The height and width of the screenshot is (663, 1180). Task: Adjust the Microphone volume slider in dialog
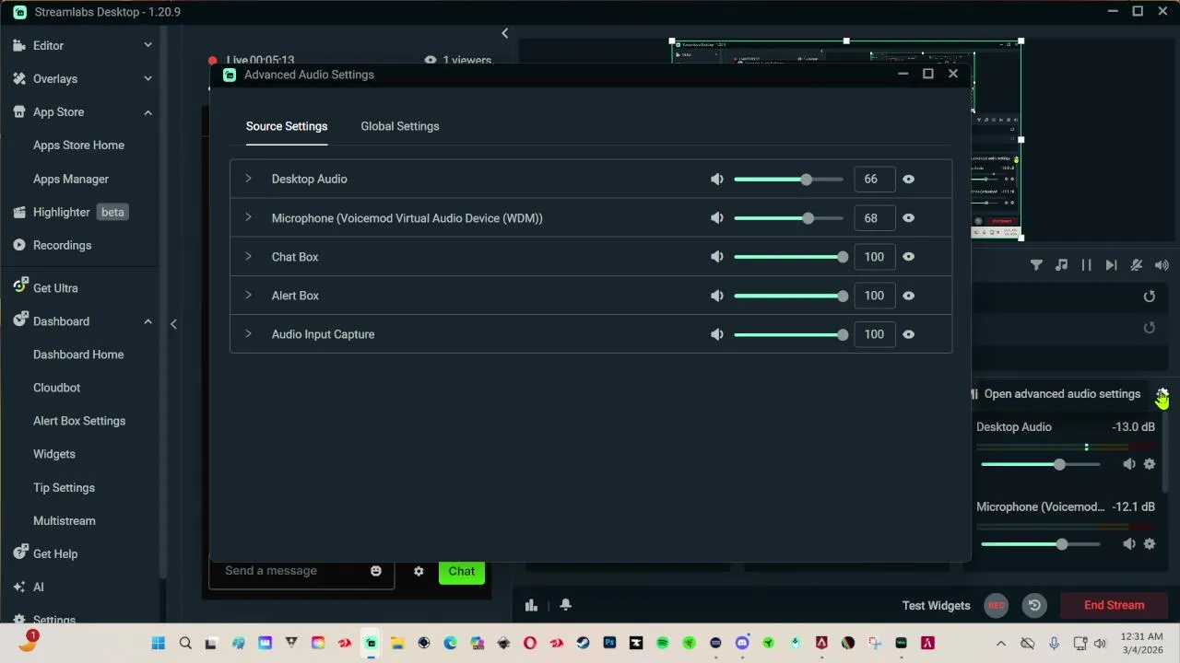pos(788,218)
